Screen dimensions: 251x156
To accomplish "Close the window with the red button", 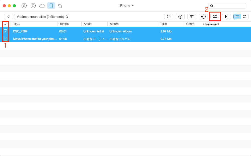I will (4, 6).
